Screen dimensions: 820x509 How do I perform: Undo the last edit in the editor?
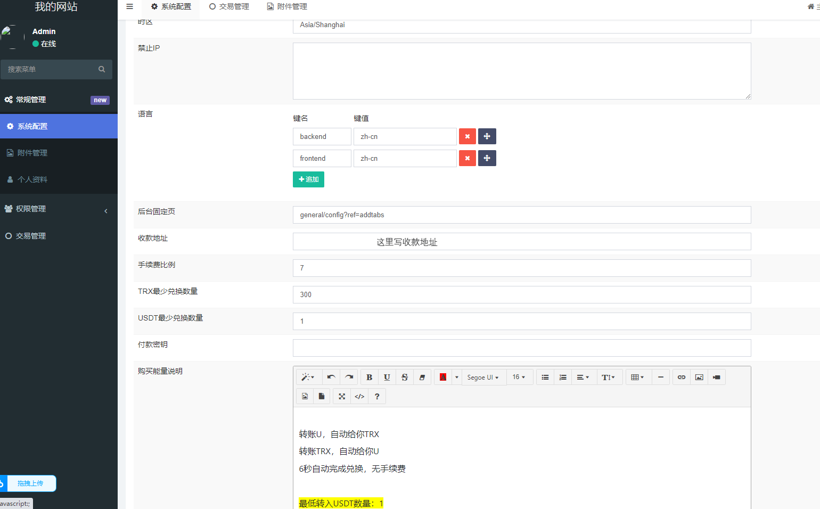coord(331,377)
